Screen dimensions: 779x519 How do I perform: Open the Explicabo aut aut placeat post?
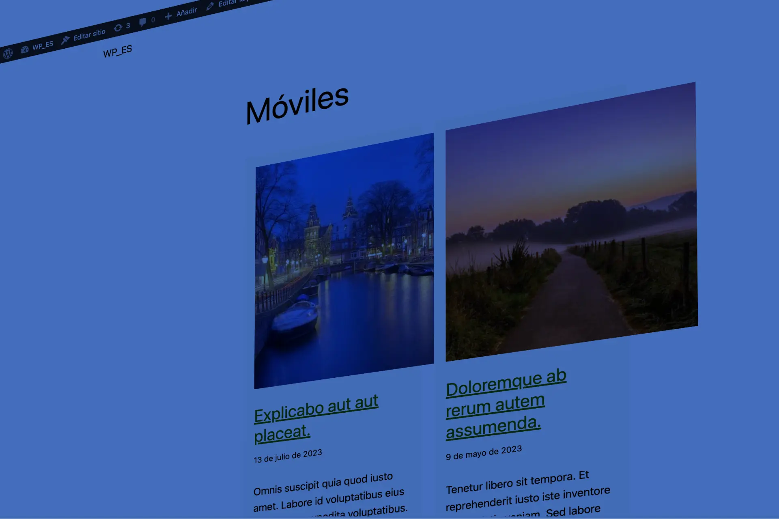(316, 419)
